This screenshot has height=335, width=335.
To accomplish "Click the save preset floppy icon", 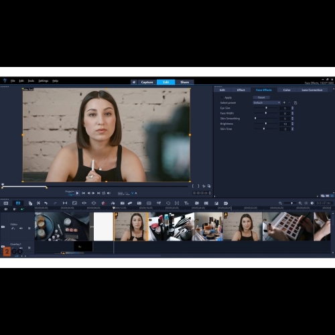I will tap(295, 103).
